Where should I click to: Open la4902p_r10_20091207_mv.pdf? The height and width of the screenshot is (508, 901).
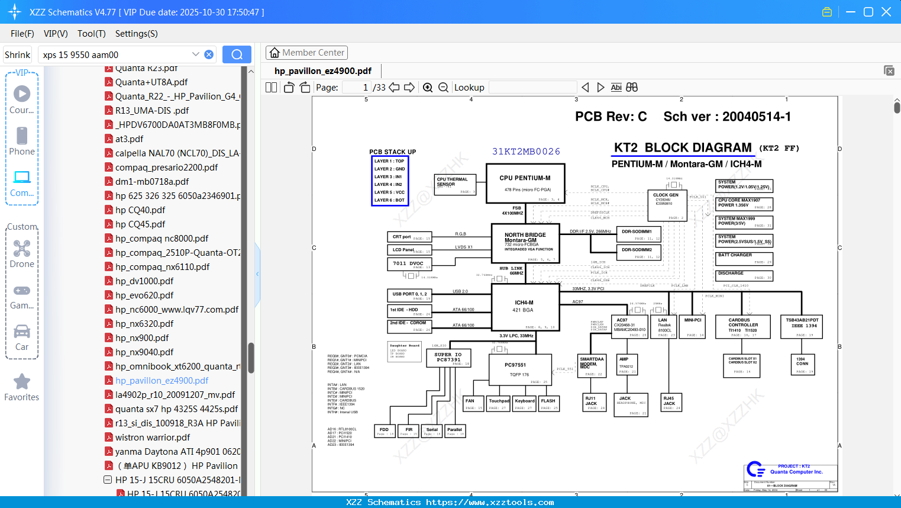point(175,395)
